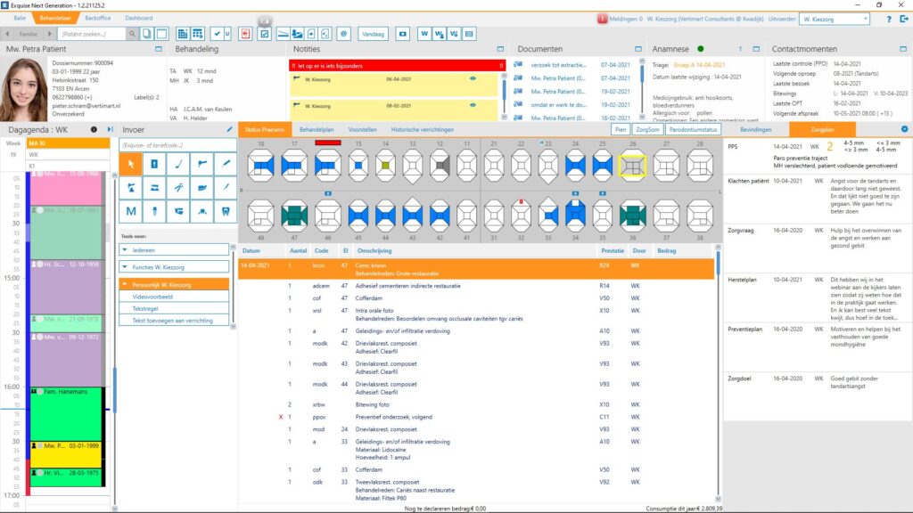The image size is (913, 513).
Task: Expand the Iedereen tools section
Action: [x=174, y=249]
